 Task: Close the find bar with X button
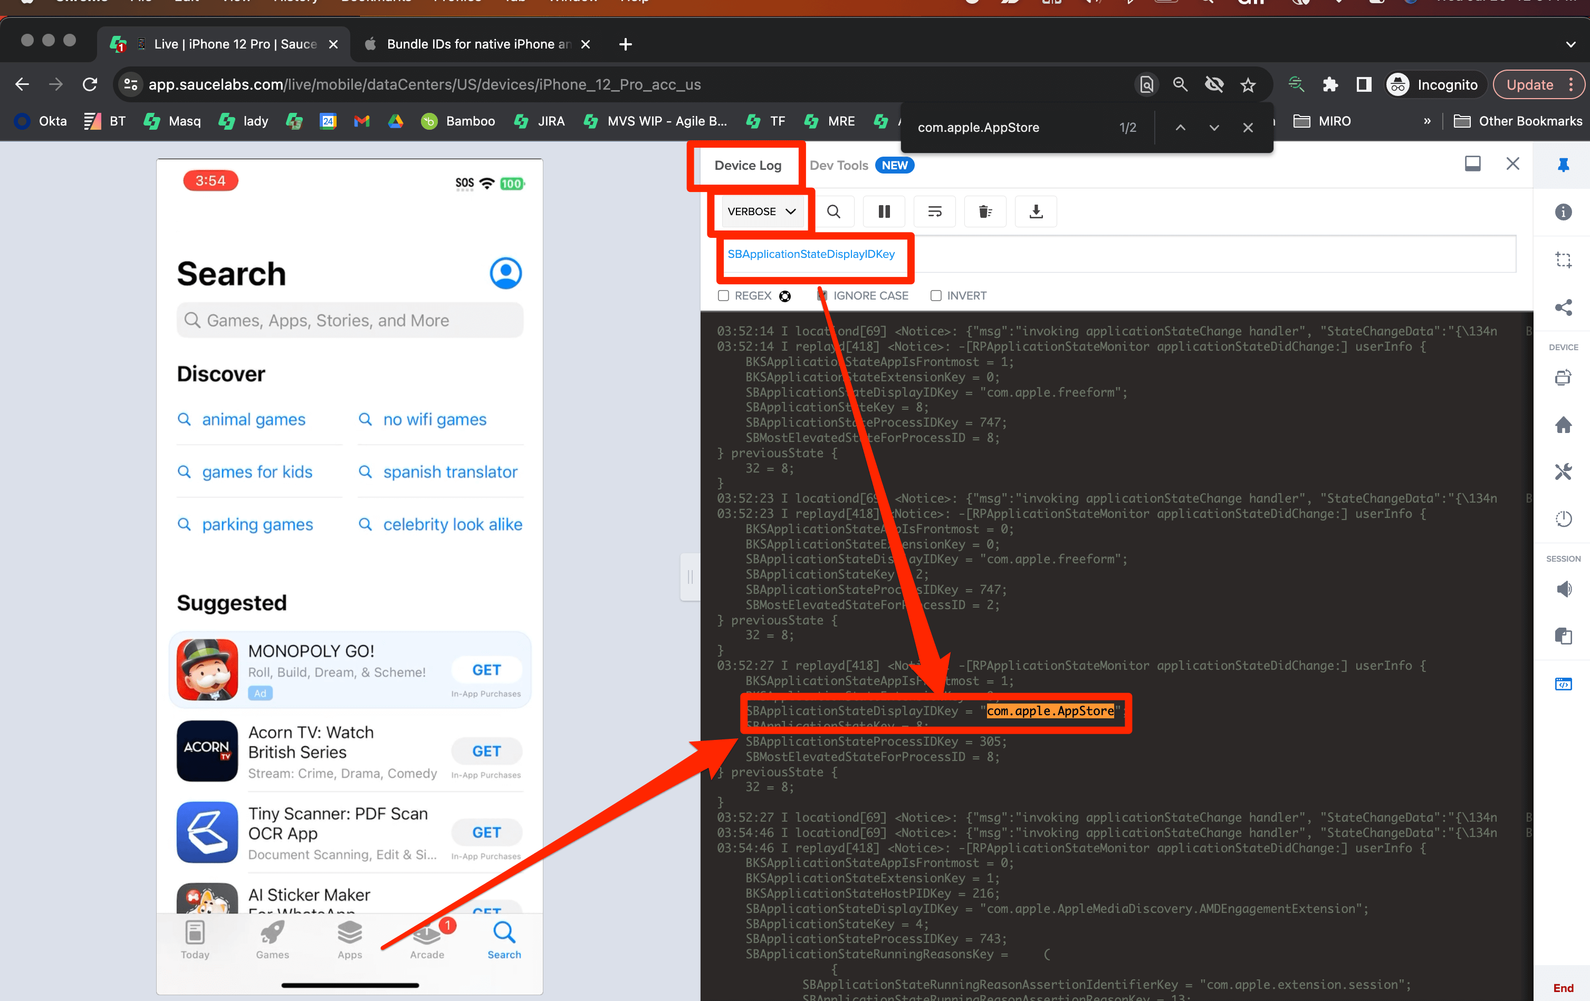pos(1248,128)
